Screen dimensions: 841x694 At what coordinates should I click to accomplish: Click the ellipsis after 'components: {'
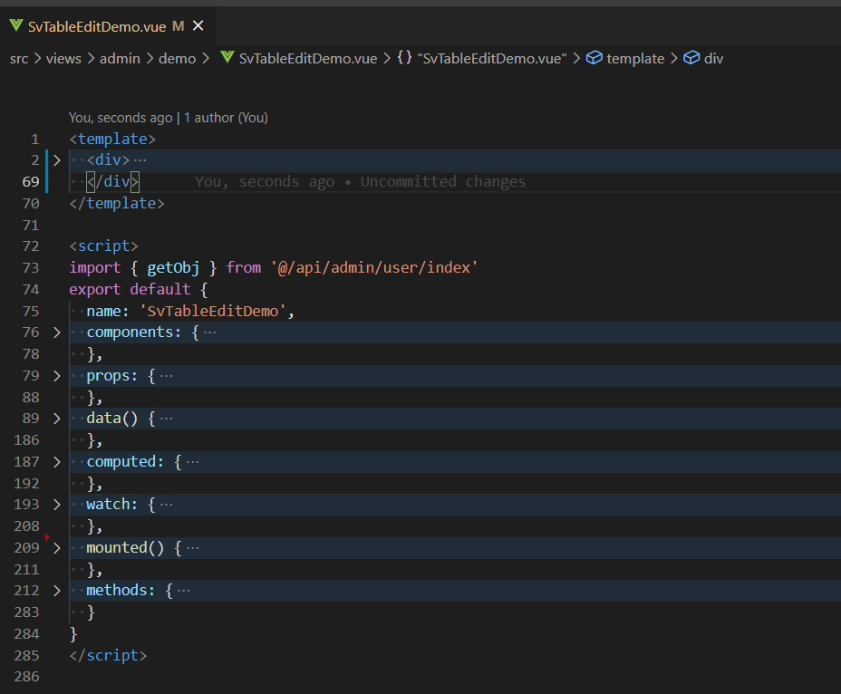(x=209, y=333)
